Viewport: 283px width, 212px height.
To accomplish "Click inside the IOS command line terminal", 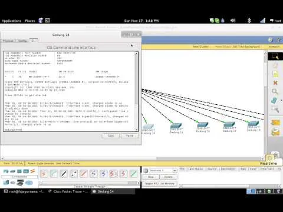I will point(69,91).
